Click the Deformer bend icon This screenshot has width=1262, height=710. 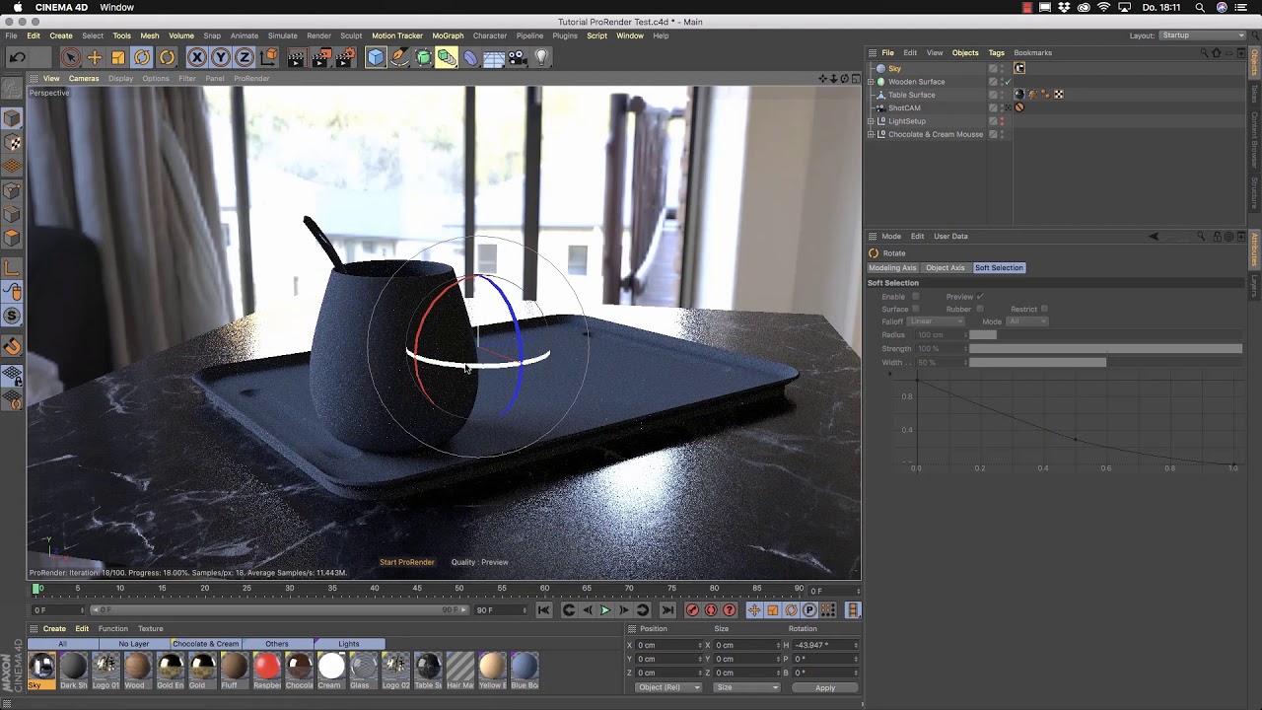[470, 57]
